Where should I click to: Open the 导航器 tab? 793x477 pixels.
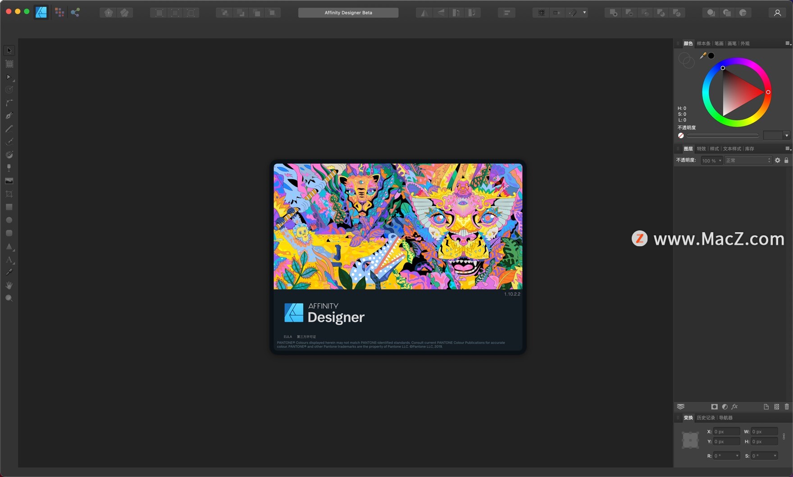(725, 418)
